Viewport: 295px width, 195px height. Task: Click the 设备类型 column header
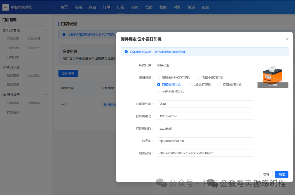108,88
